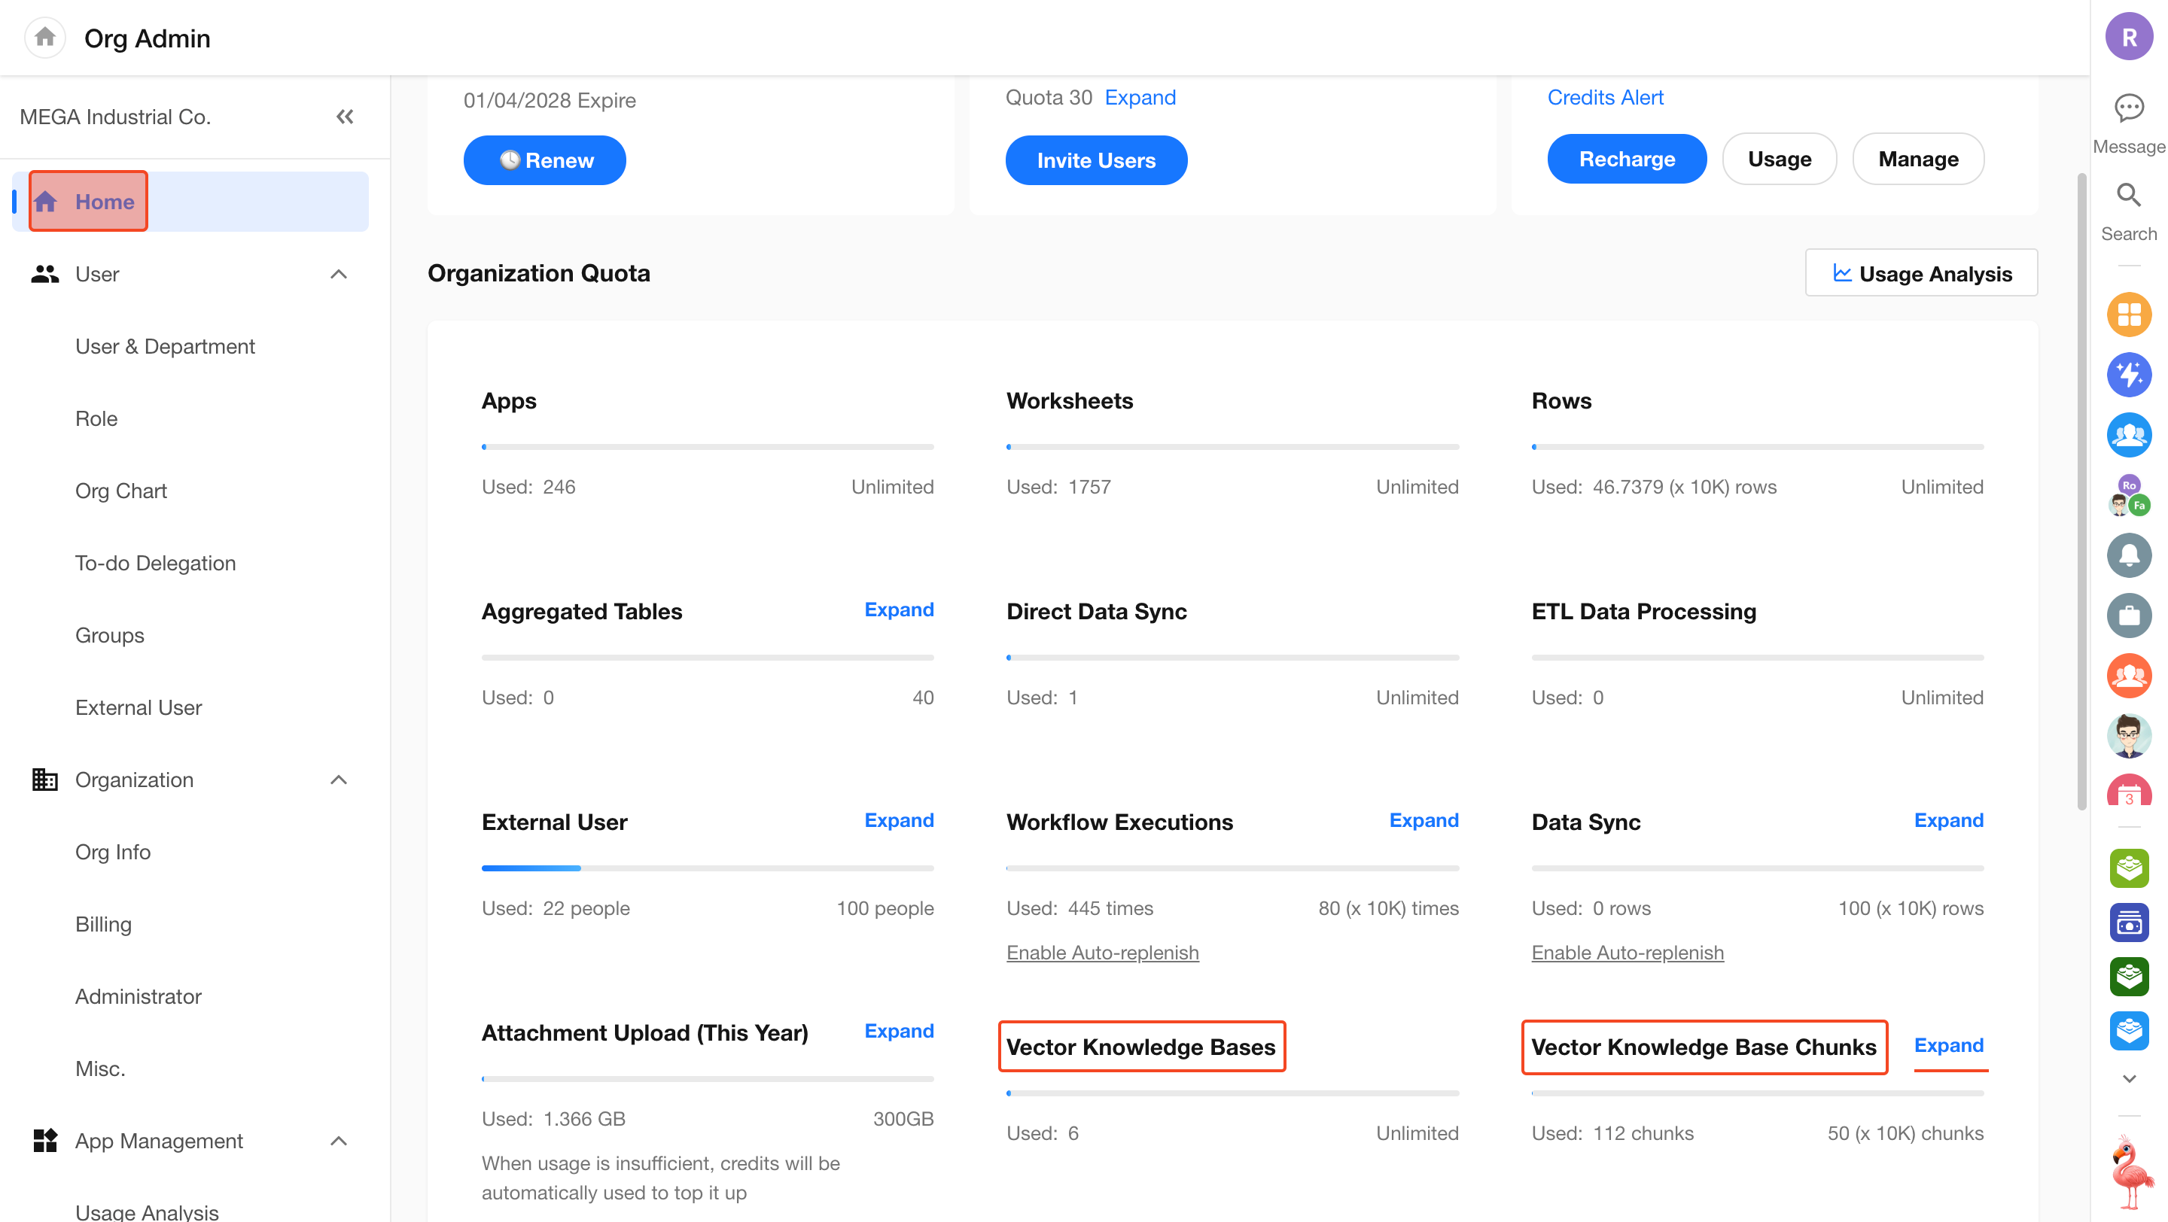Click the home icon beside Org Admin
The image size is (2168, 1222).
point(44,38)
